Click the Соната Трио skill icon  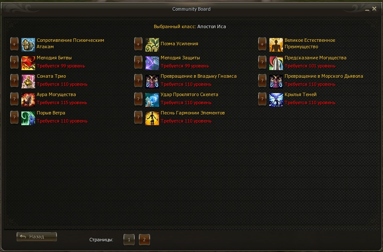click(28, 81)
